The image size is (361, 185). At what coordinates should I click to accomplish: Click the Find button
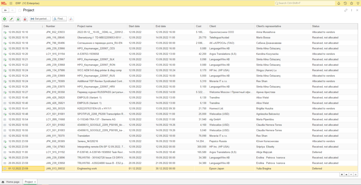60,19
